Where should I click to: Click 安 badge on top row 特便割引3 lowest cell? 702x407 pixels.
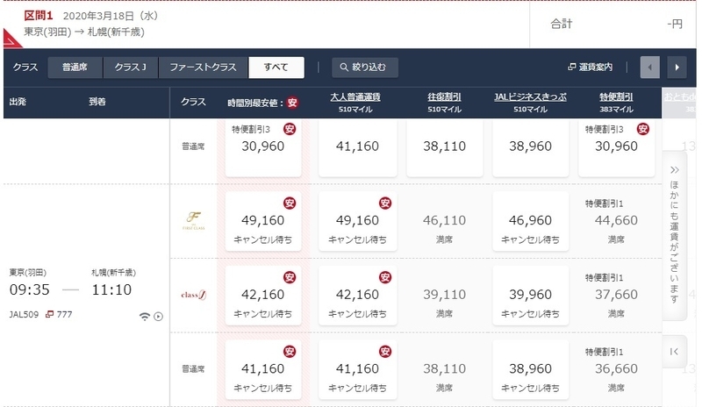(290, 130)
